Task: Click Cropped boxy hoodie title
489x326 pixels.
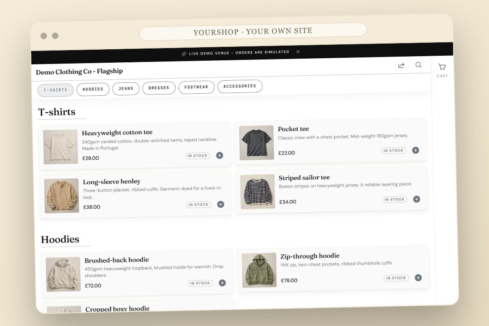Action: pos(117,308)
